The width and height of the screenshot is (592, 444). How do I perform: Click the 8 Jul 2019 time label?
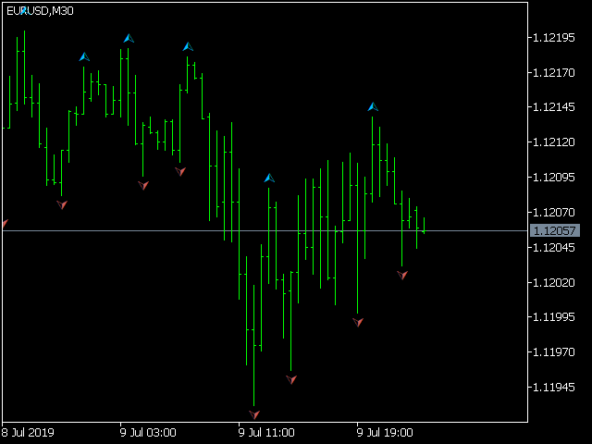(28, 432)
